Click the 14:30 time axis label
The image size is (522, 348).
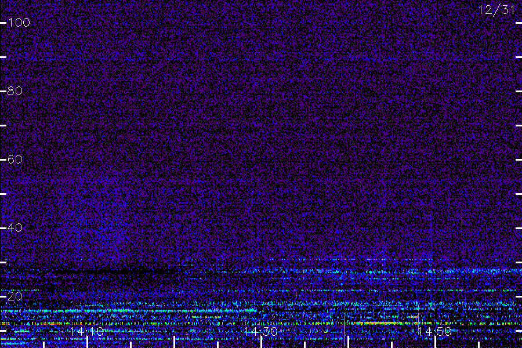point(261,331)
